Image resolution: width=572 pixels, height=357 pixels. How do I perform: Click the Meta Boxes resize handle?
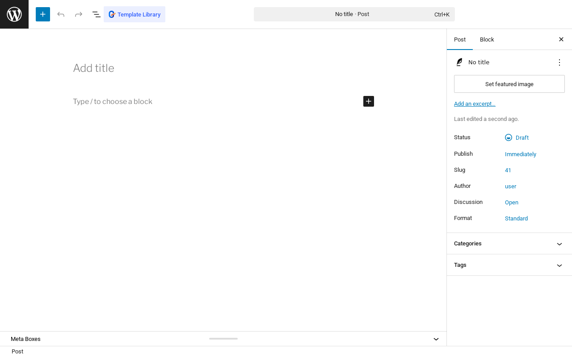(223, 339)
